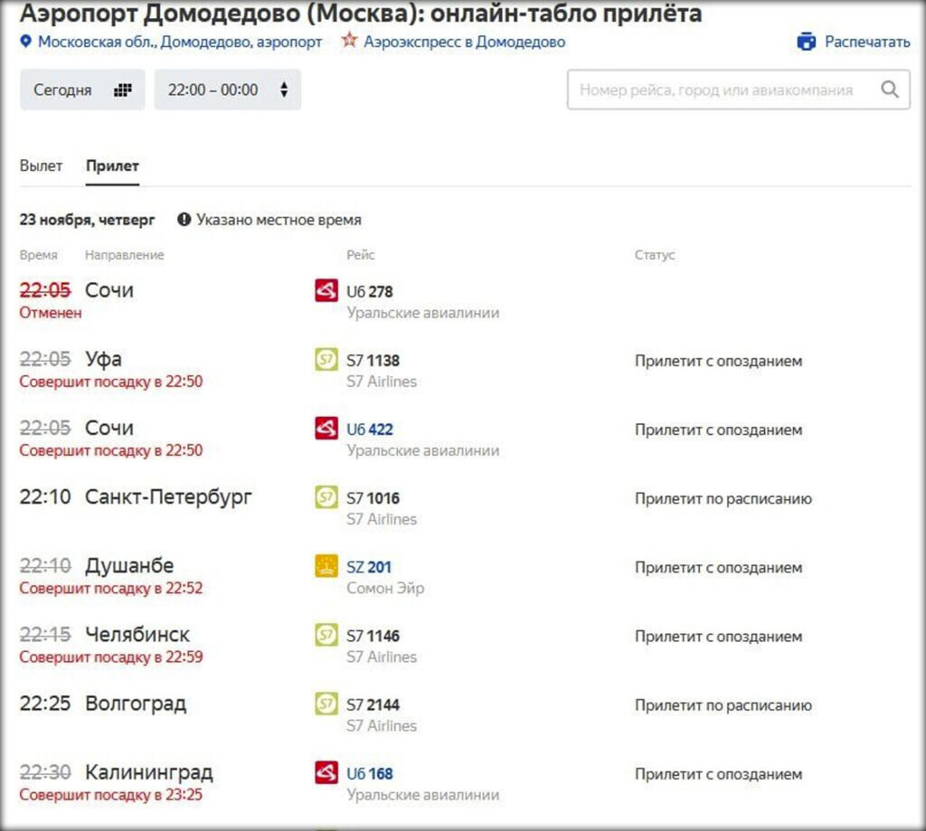
Task: Click flight number U6 278
Action: click(369, 292)
